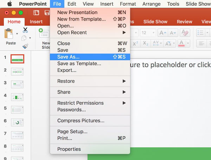The width and height of the screenshot is (211, 160).
Task: Choose Properties in the File menu
Action: (x=90, y=149)
